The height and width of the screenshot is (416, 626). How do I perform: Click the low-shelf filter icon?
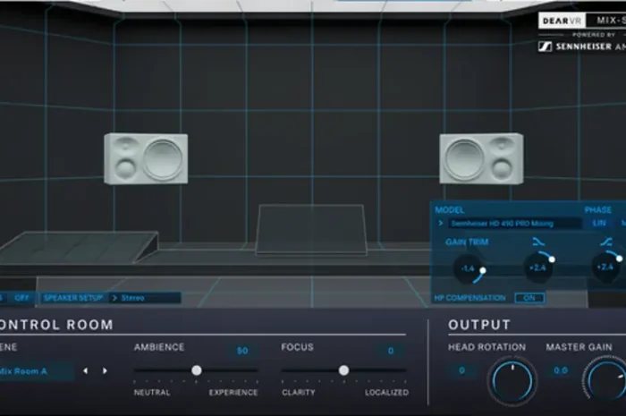[538, 242]
